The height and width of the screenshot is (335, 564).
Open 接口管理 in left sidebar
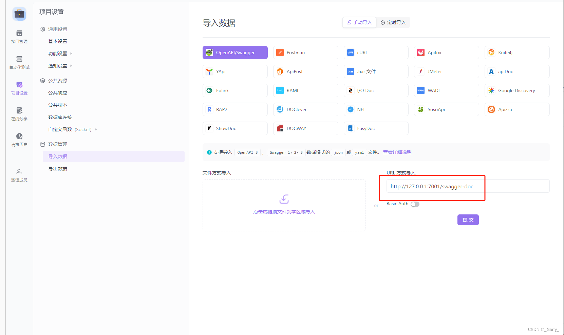[19, 37]
